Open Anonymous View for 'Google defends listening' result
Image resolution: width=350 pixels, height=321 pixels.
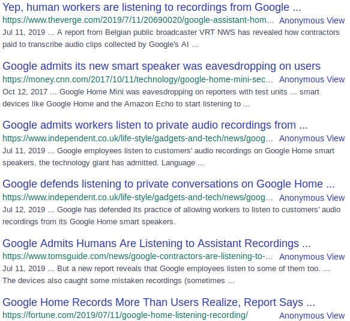click(x=312, y=198)
